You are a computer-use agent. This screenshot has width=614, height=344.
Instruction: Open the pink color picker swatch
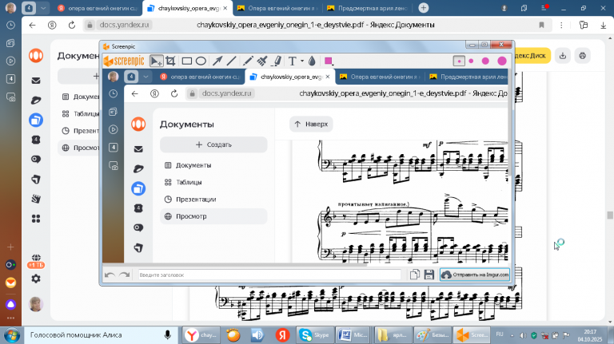point(329,61)
